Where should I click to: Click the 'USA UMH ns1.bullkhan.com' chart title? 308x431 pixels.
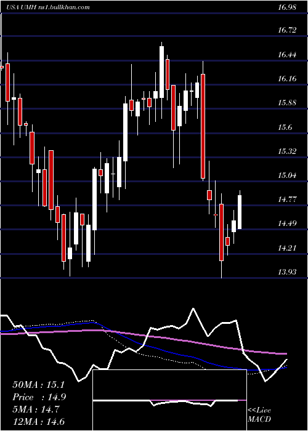(48, 7)
